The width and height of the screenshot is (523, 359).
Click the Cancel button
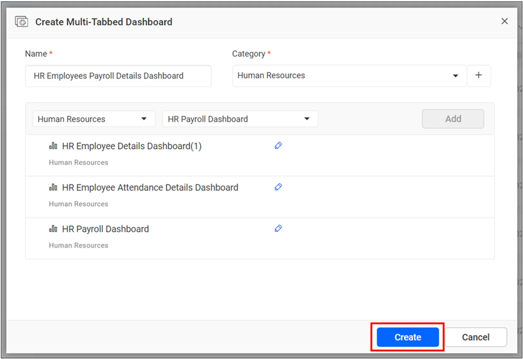click(476, 337)
